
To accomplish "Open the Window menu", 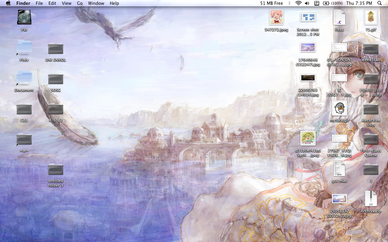I will pos(96,3).
